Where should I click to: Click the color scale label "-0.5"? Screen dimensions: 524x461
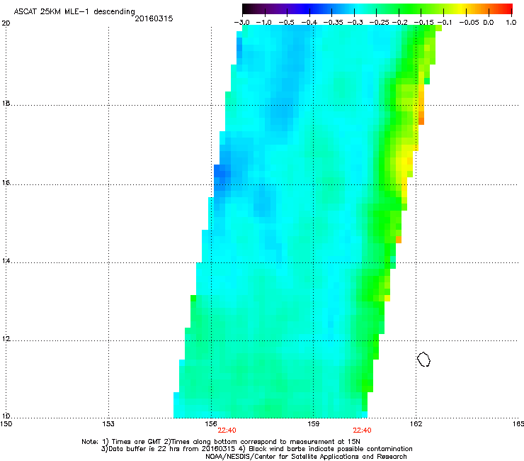coord(286,23)
